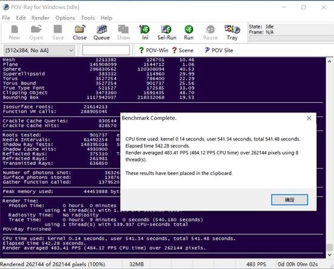This screenshot has width=334, height=269.
Task: Click the 'POV-Ray finished' message line
Action: coord(27,229)
